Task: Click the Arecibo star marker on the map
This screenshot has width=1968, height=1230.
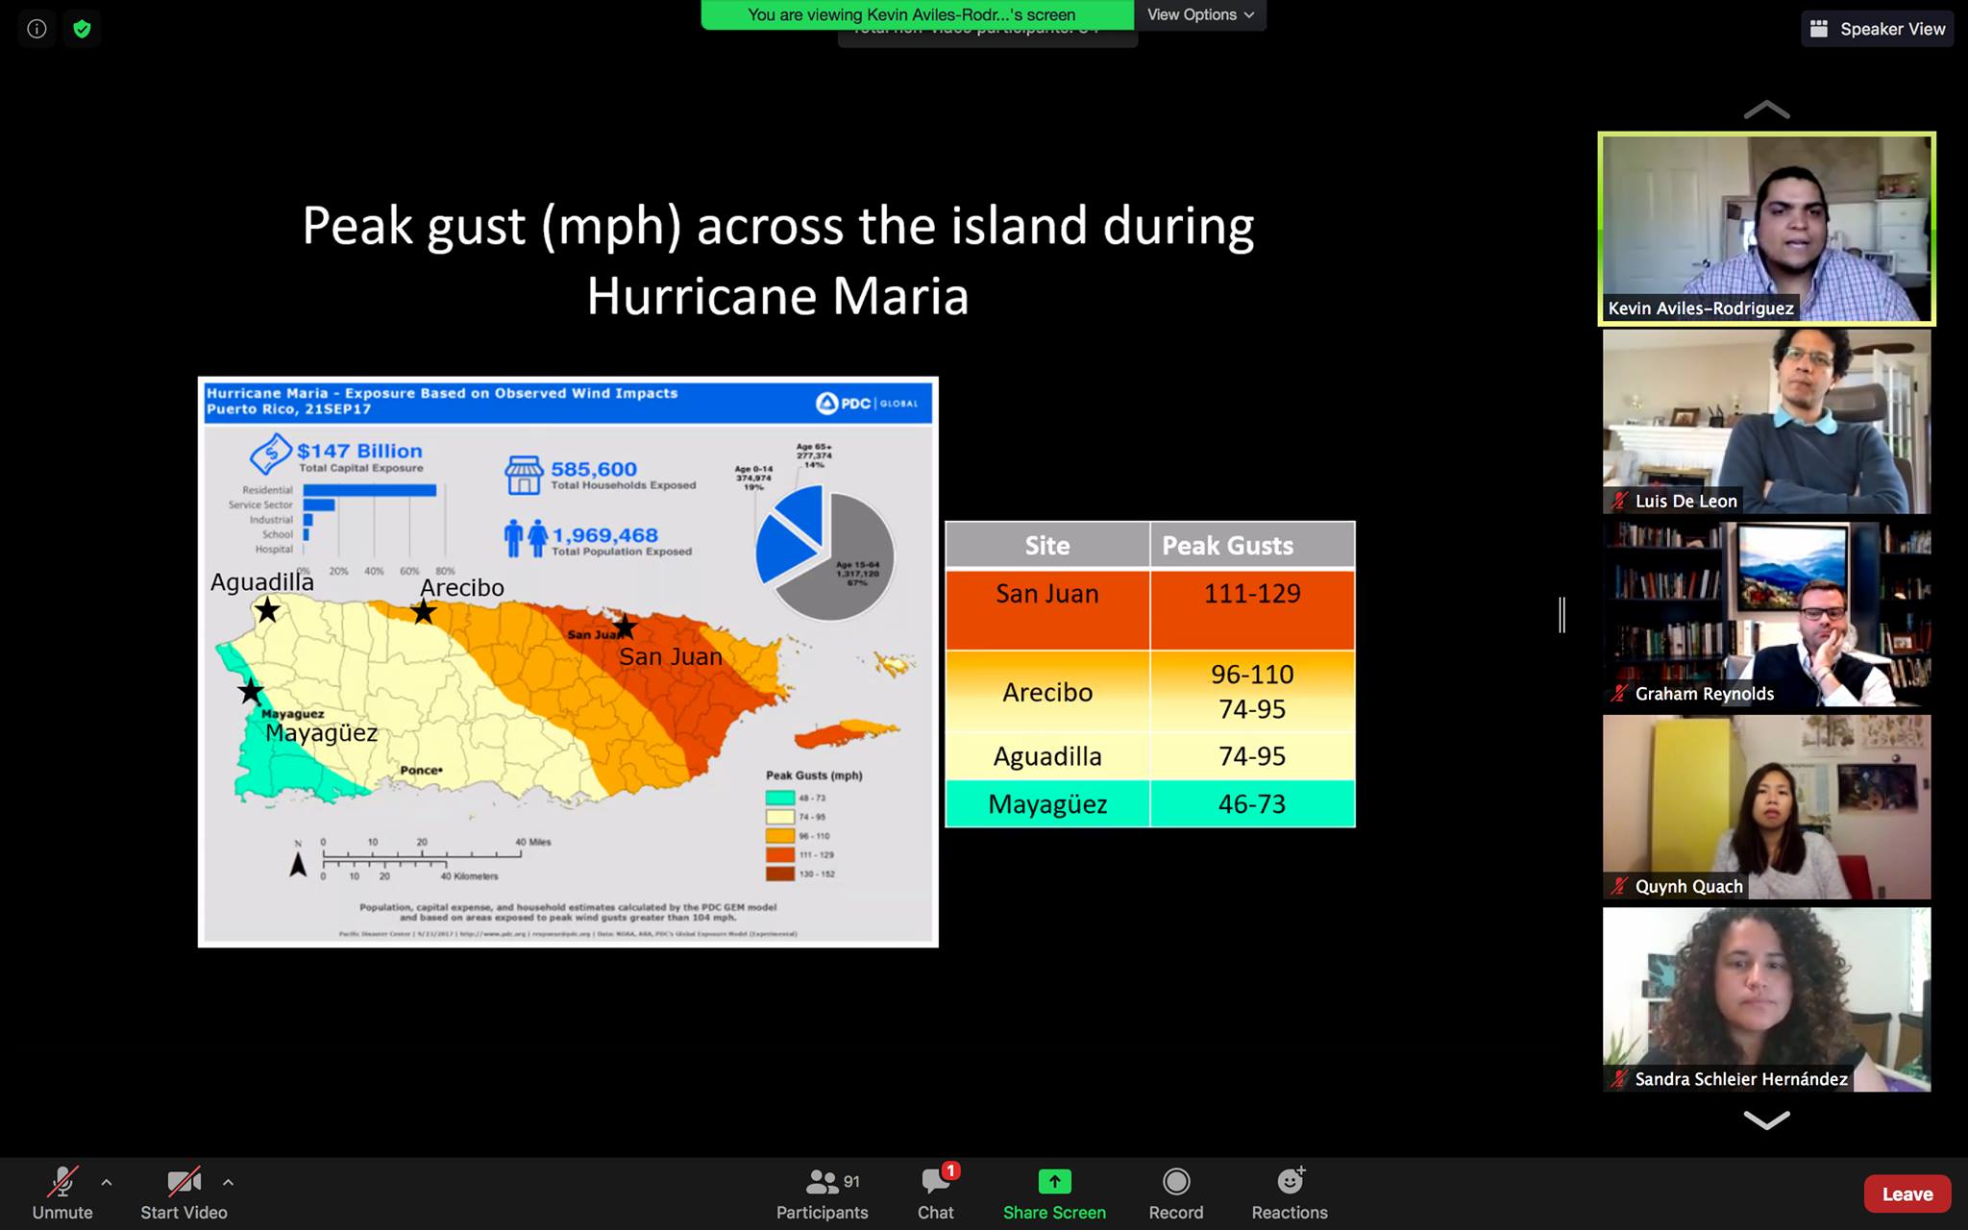Action: [x=423, y=611]
